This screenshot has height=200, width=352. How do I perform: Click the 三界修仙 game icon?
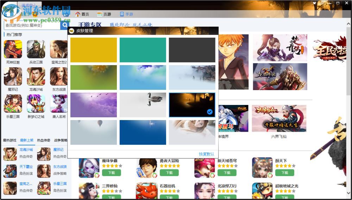89,191
